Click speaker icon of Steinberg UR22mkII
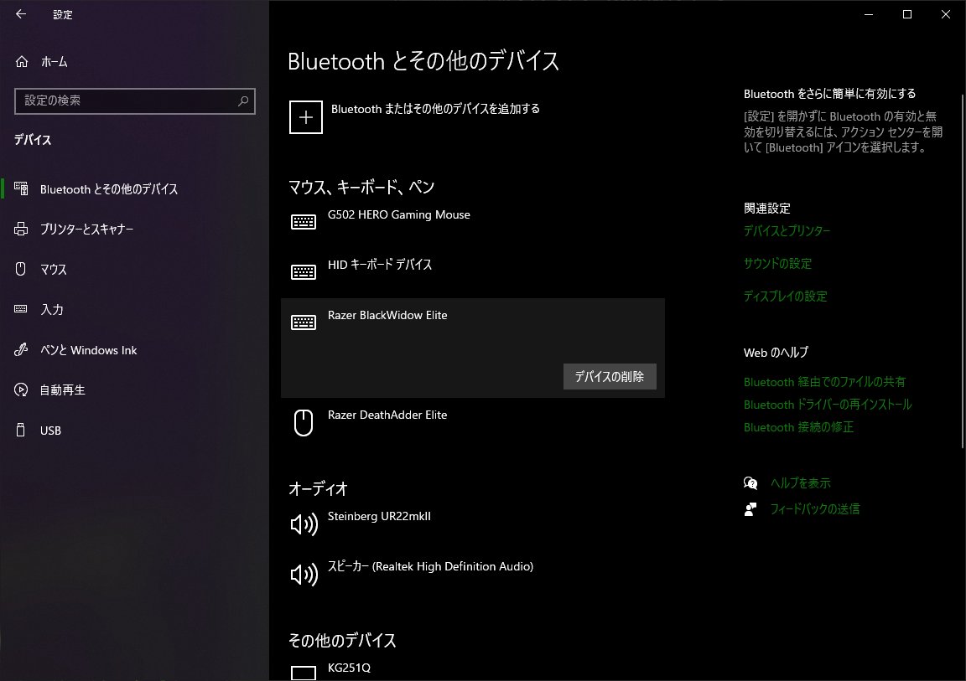 click(304, 524)
